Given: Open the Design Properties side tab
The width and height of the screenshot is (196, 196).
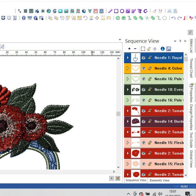Looking at the screenshot, I should click(191, 117).
